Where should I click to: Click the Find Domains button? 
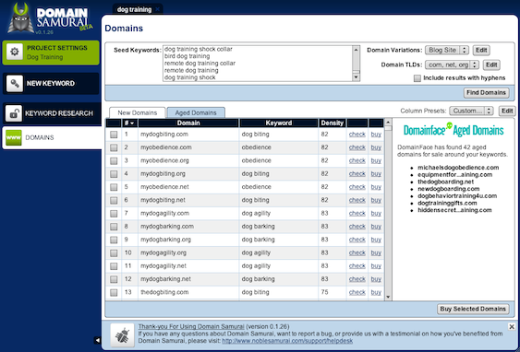[486, 93]
